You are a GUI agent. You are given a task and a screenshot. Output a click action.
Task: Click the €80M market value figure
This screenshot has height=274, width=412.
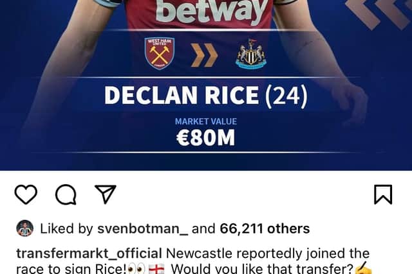[x=206, y=137]
